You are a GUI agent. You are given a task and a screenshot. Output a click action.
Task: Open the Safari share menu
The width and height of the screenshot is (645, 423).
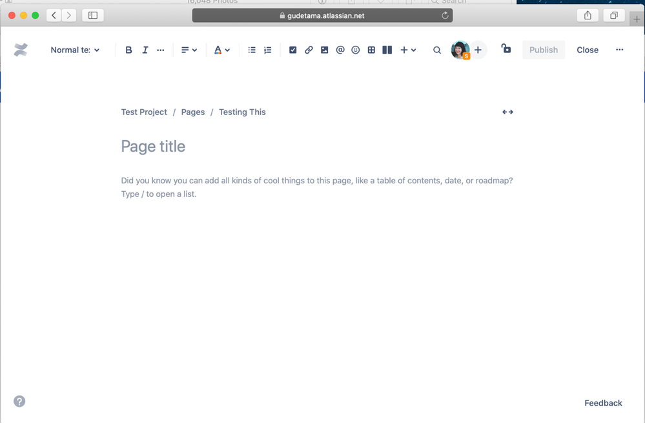(x=588, y=15)
